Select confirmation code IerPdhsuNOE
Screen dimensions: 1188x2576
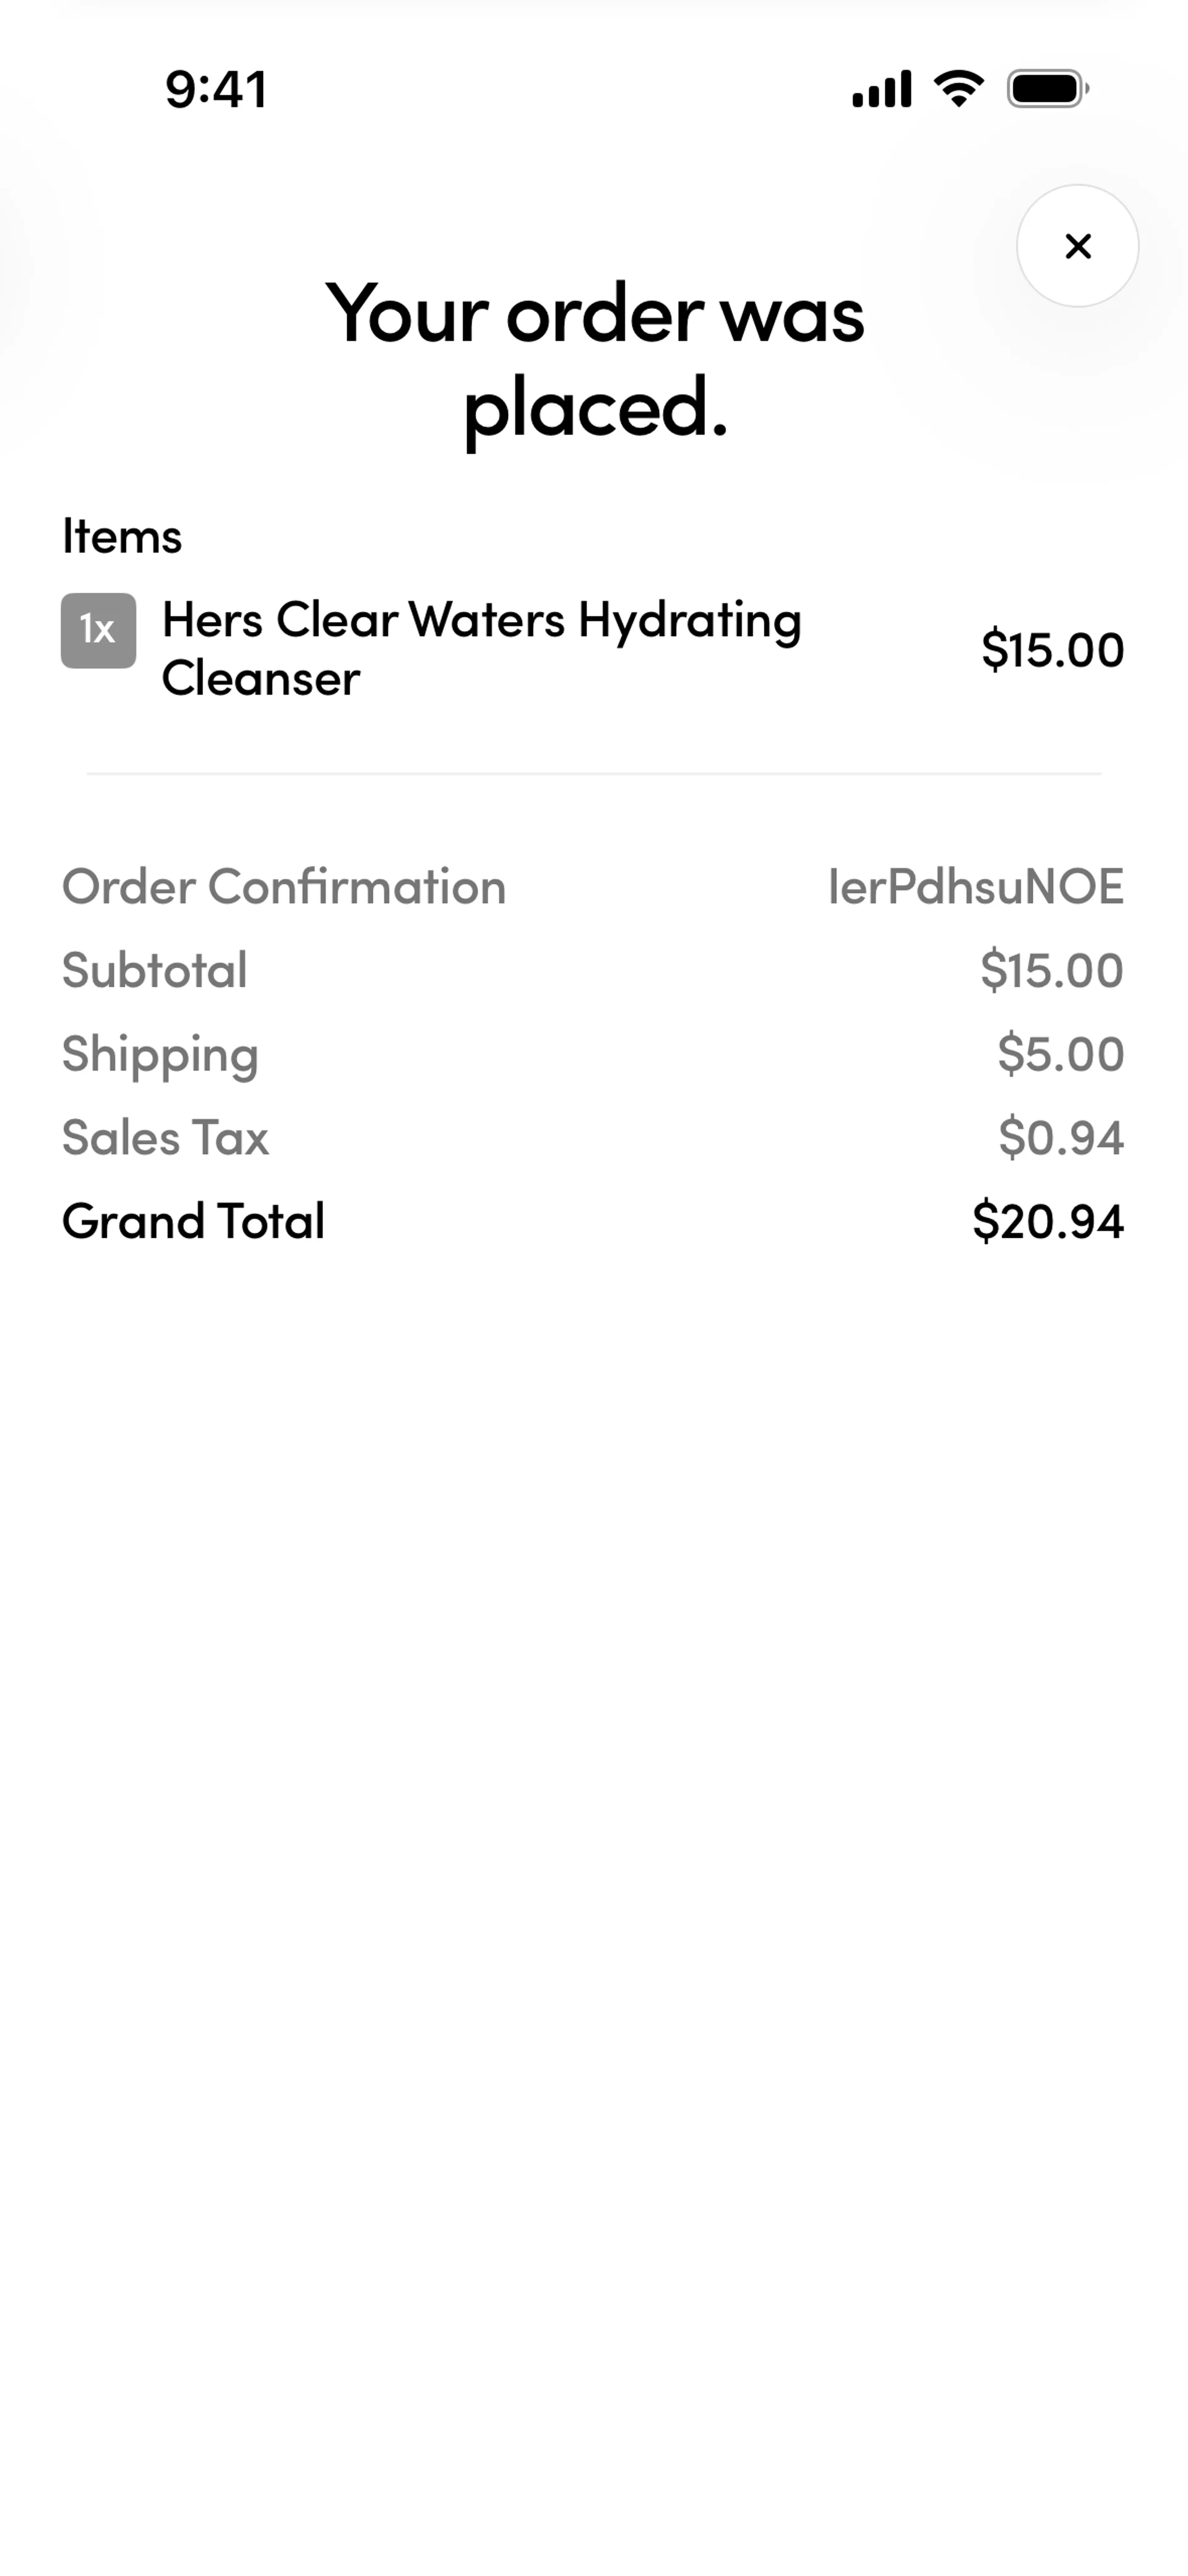[x=975, y=887]
